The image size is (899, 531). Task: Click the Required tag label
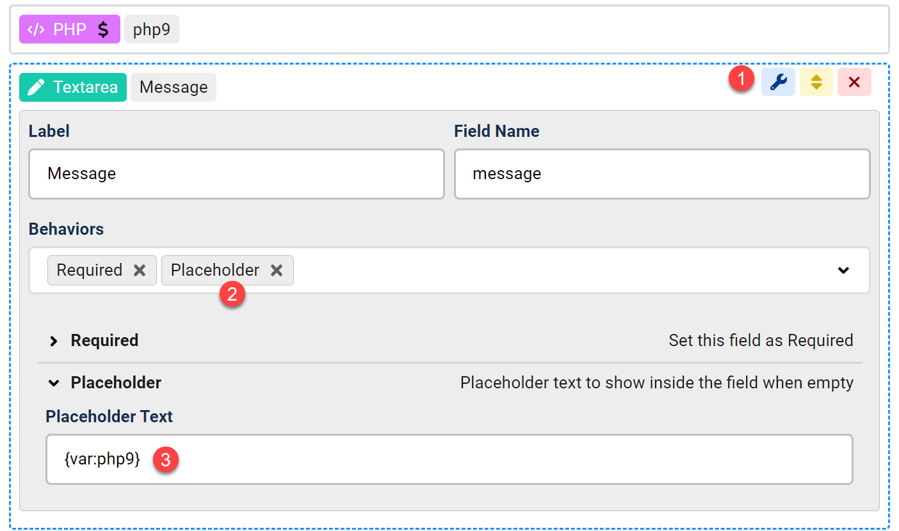[90, 271]
